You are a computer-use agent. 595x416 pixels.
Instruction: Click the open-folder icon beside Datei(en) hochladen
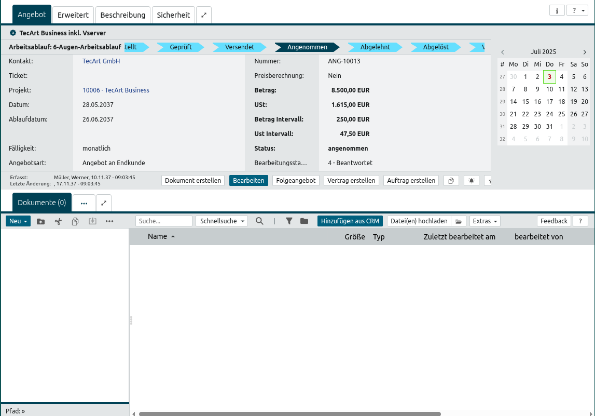point(459,221)
